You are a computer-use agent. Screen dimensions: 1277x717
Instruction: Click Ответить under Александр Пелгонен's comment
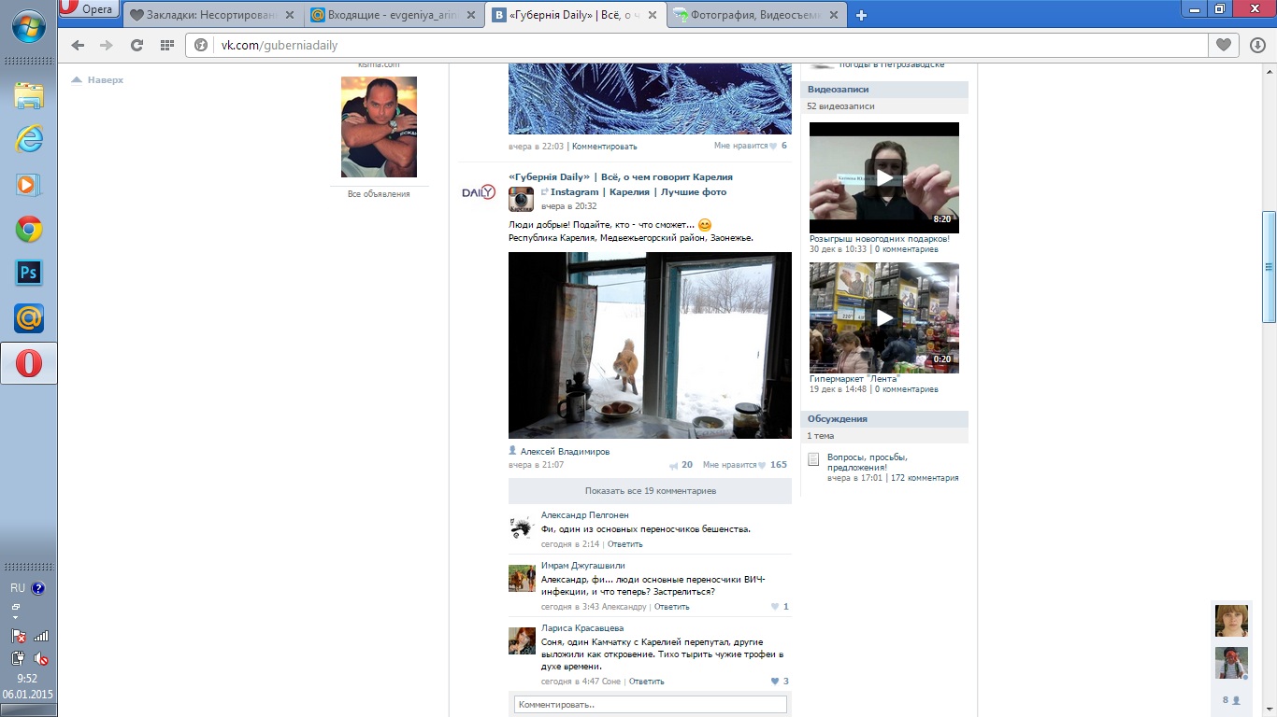tap(624, 544)
